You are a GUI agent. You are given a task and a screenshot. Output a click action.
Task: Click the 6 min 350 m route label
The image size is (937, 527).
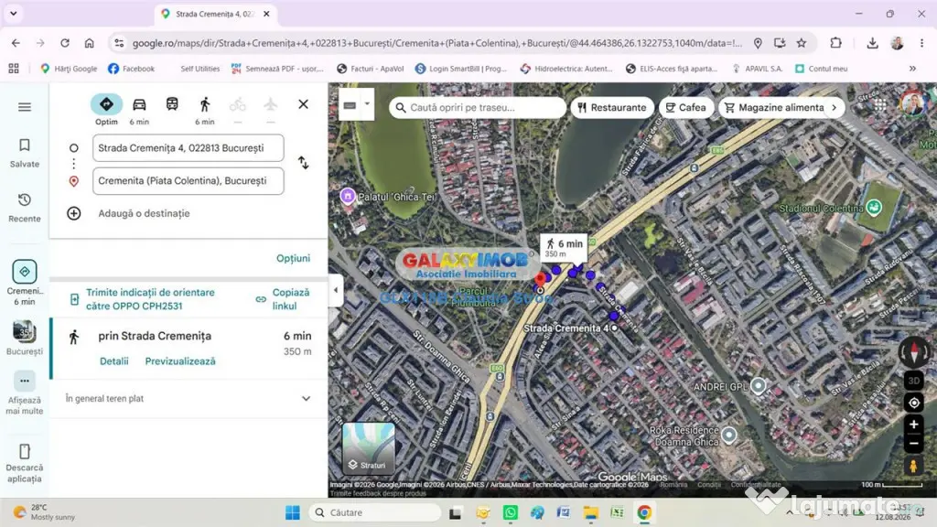pos(564,247)
